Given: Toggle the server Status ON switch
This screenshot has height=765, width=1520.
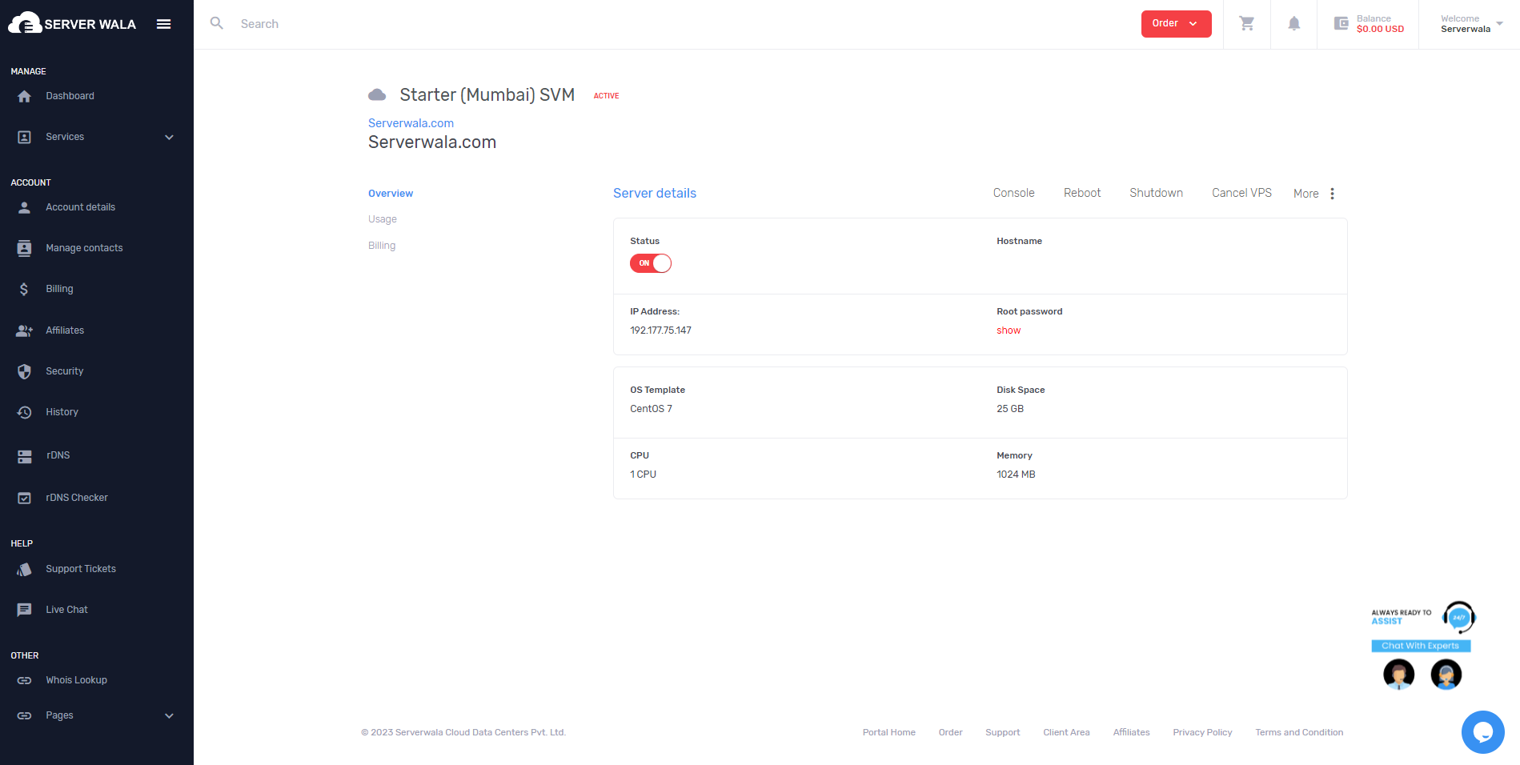Looking at the screenshot, I should (650, 263).
